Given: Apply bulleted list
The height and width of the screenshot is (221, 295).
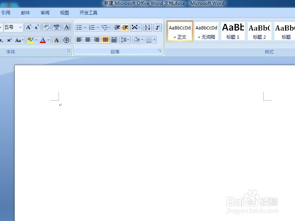Looking at the screenshot, I should click(79, 28).
